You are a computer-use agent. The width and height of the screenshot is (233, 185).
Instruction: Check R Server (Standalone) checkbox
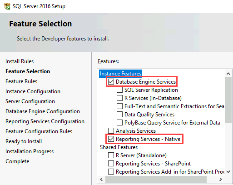111,155
